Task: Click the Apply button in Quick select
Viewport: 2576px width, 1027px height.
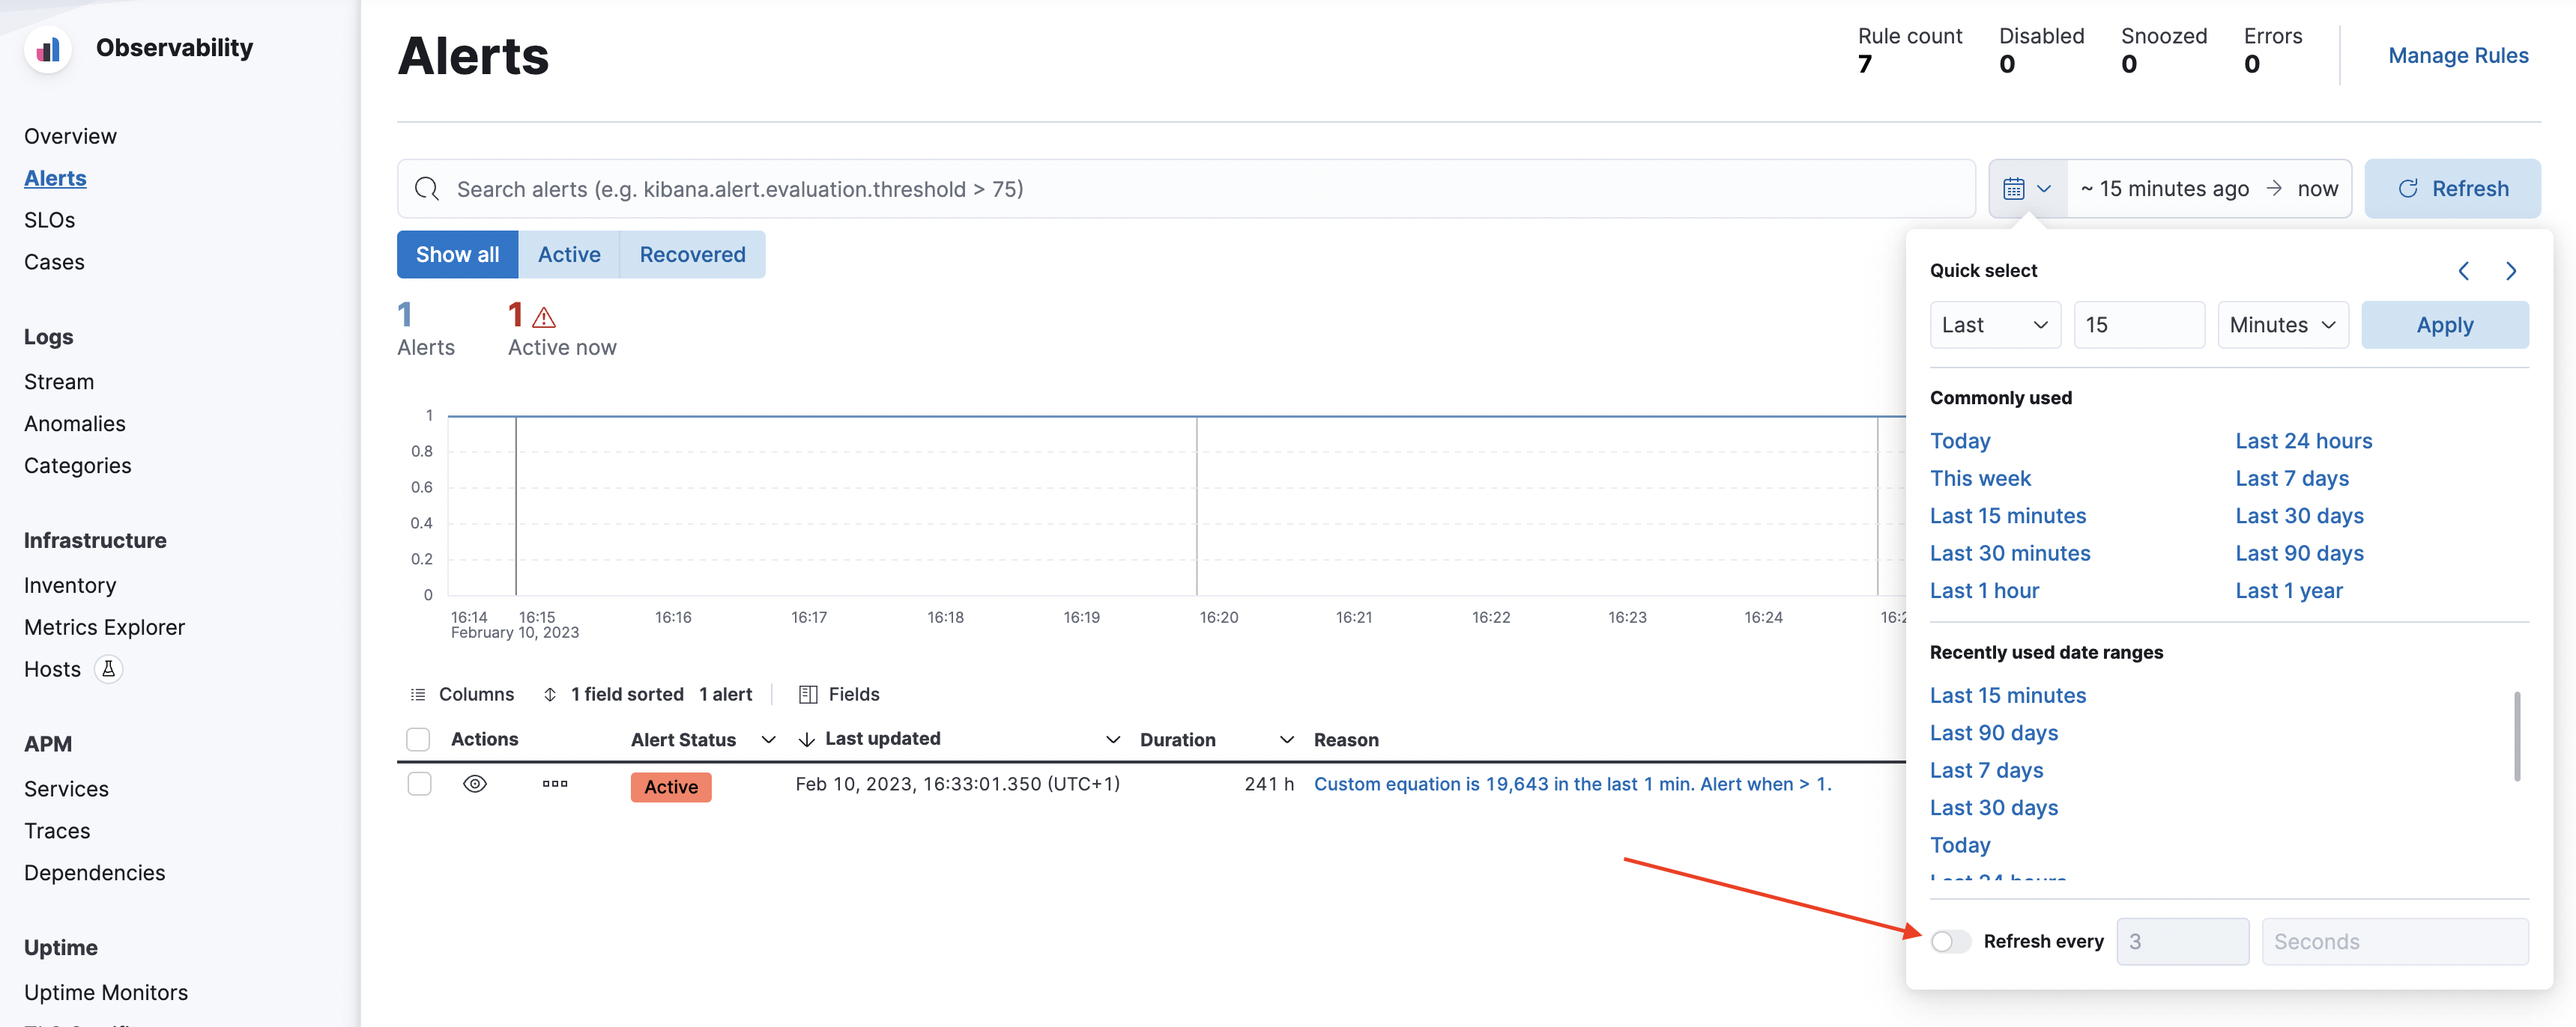Action: pos(2444,323)
